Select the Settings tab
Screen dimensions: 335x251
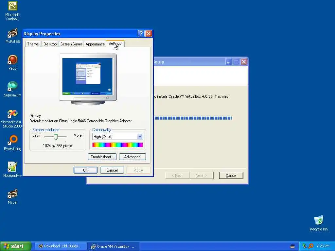click(115, 43)
